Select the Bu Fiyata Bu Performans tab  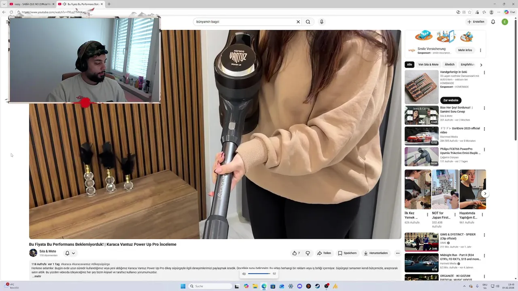click(x=80, y=4)
